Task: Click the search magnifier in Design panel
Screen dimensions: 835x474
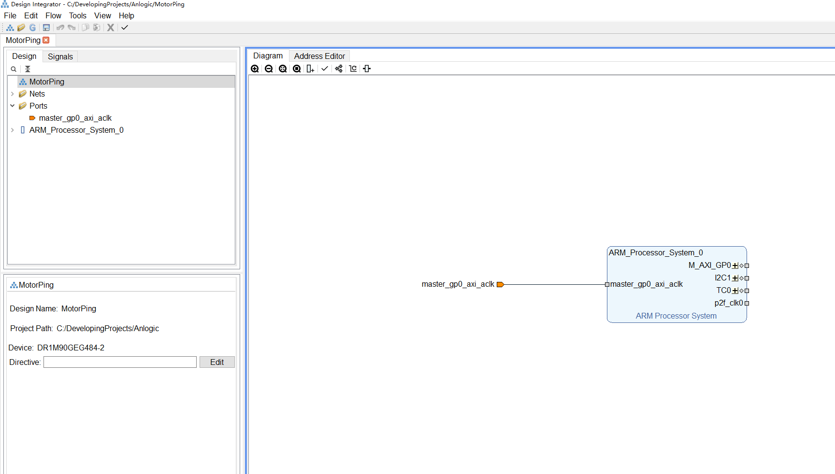Action: pyautogui.click(x=14, y=69)
